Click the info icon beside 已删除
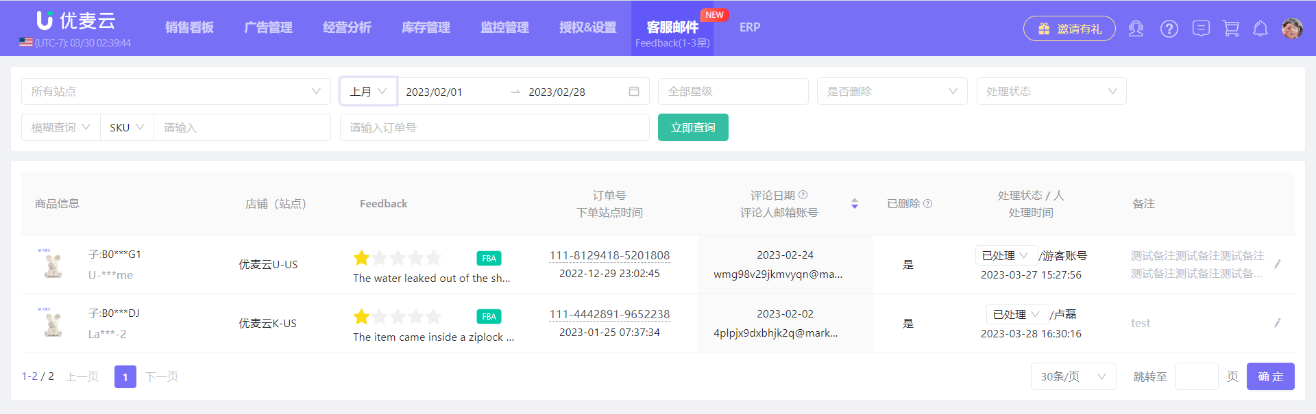The width and height of the screenshot is (1316, 414). (928, 204)
